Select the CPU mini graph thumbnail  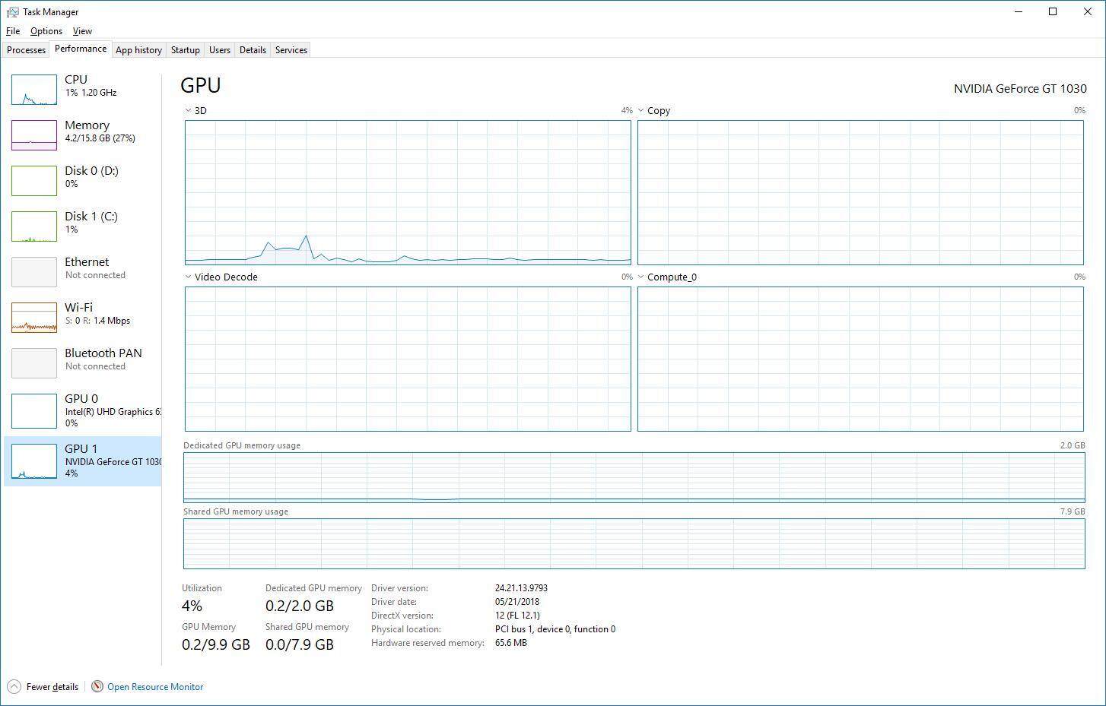tap(34, 90)
